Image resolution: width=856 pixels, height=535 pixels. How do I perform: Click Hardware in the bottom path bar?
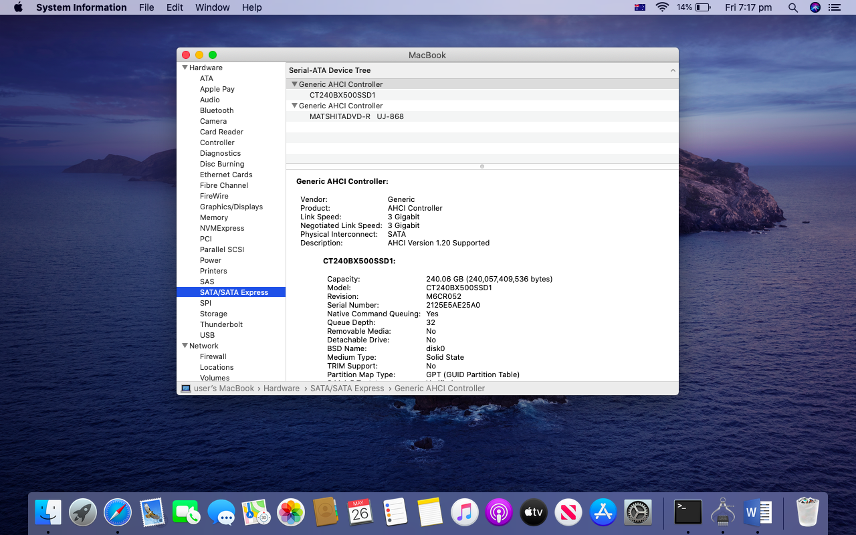281,389
